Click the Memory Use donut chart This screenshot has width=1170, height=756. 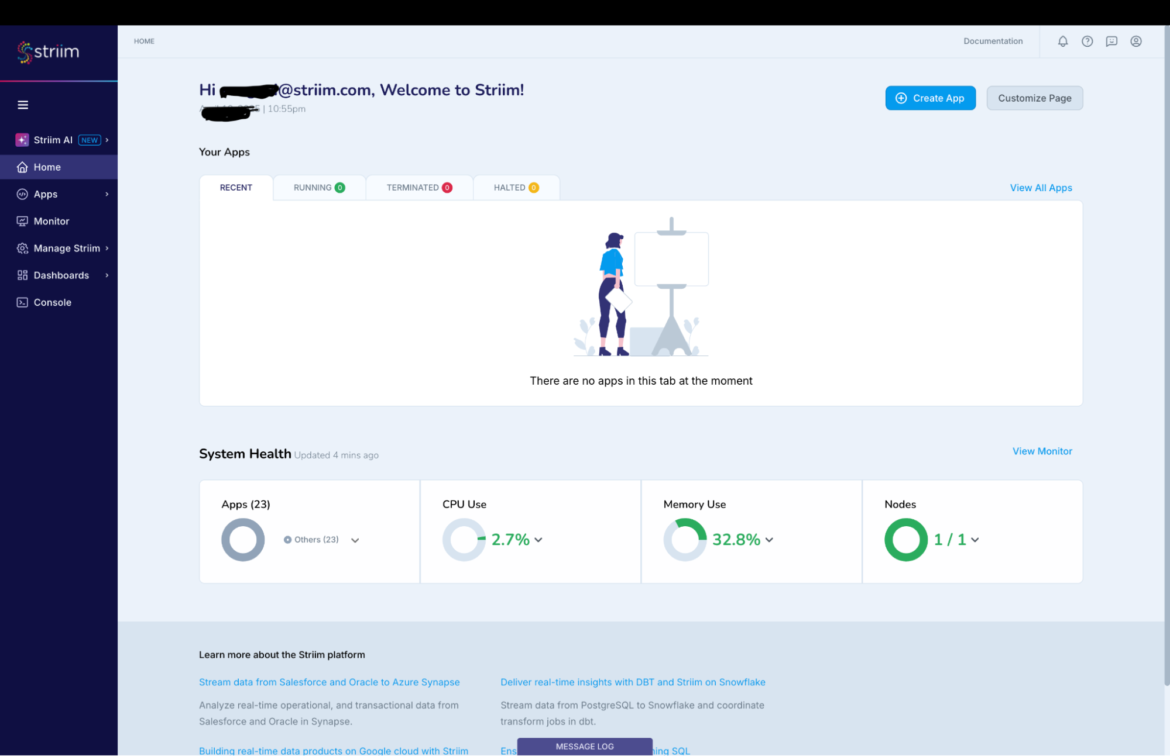click(685, 540)
